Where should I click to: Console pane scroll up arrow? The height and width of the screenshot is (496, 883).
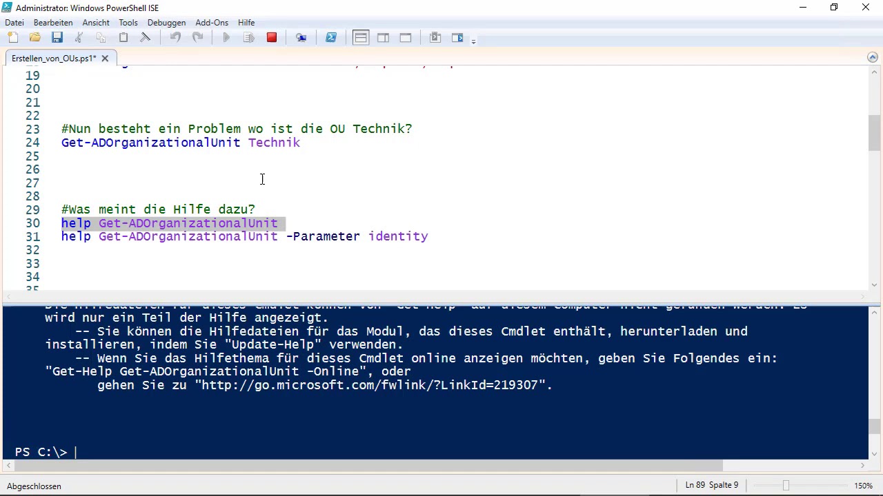click(875, 312)
